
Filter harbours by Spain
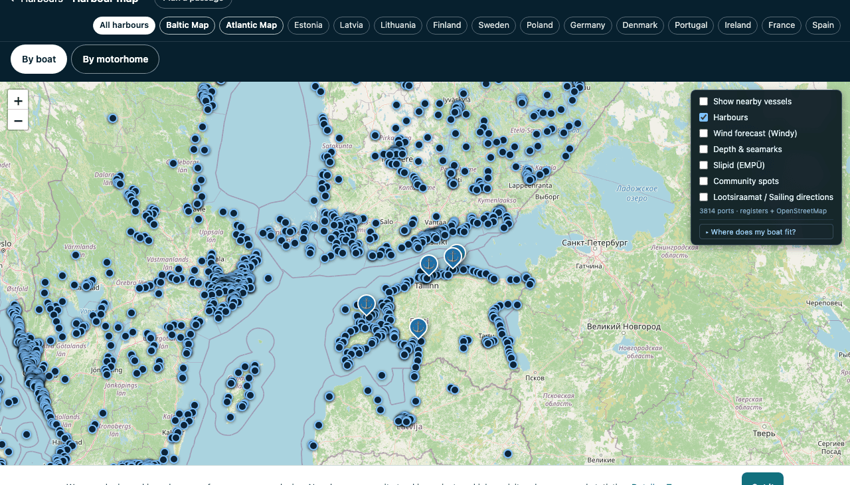tap(823, 25)
